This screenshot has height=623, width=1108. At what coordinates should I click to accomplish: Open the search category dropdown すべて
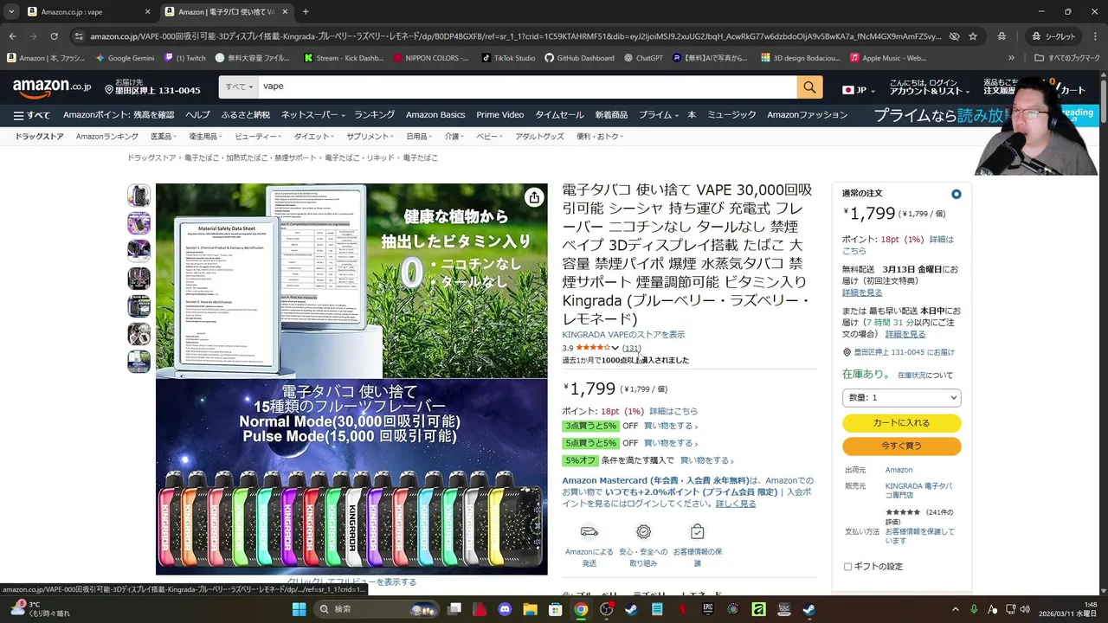tap(239, 87)
